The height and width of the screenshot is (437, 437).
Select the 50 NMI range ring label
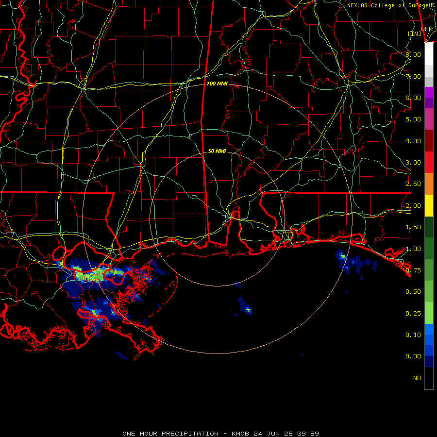[217, 151]
